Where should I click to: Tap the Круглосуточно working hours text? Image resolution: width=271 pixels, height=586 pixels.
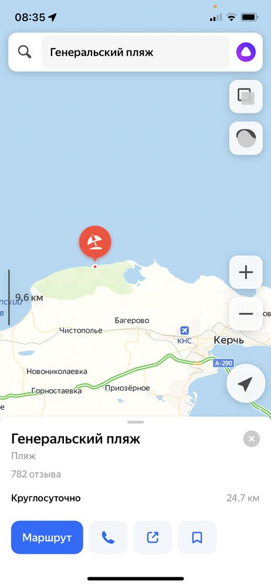[x=46, y=498]
